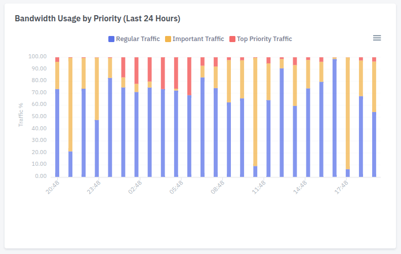
Task: Click the red segment of the 02:48 bar
Action: click(136, 70)
